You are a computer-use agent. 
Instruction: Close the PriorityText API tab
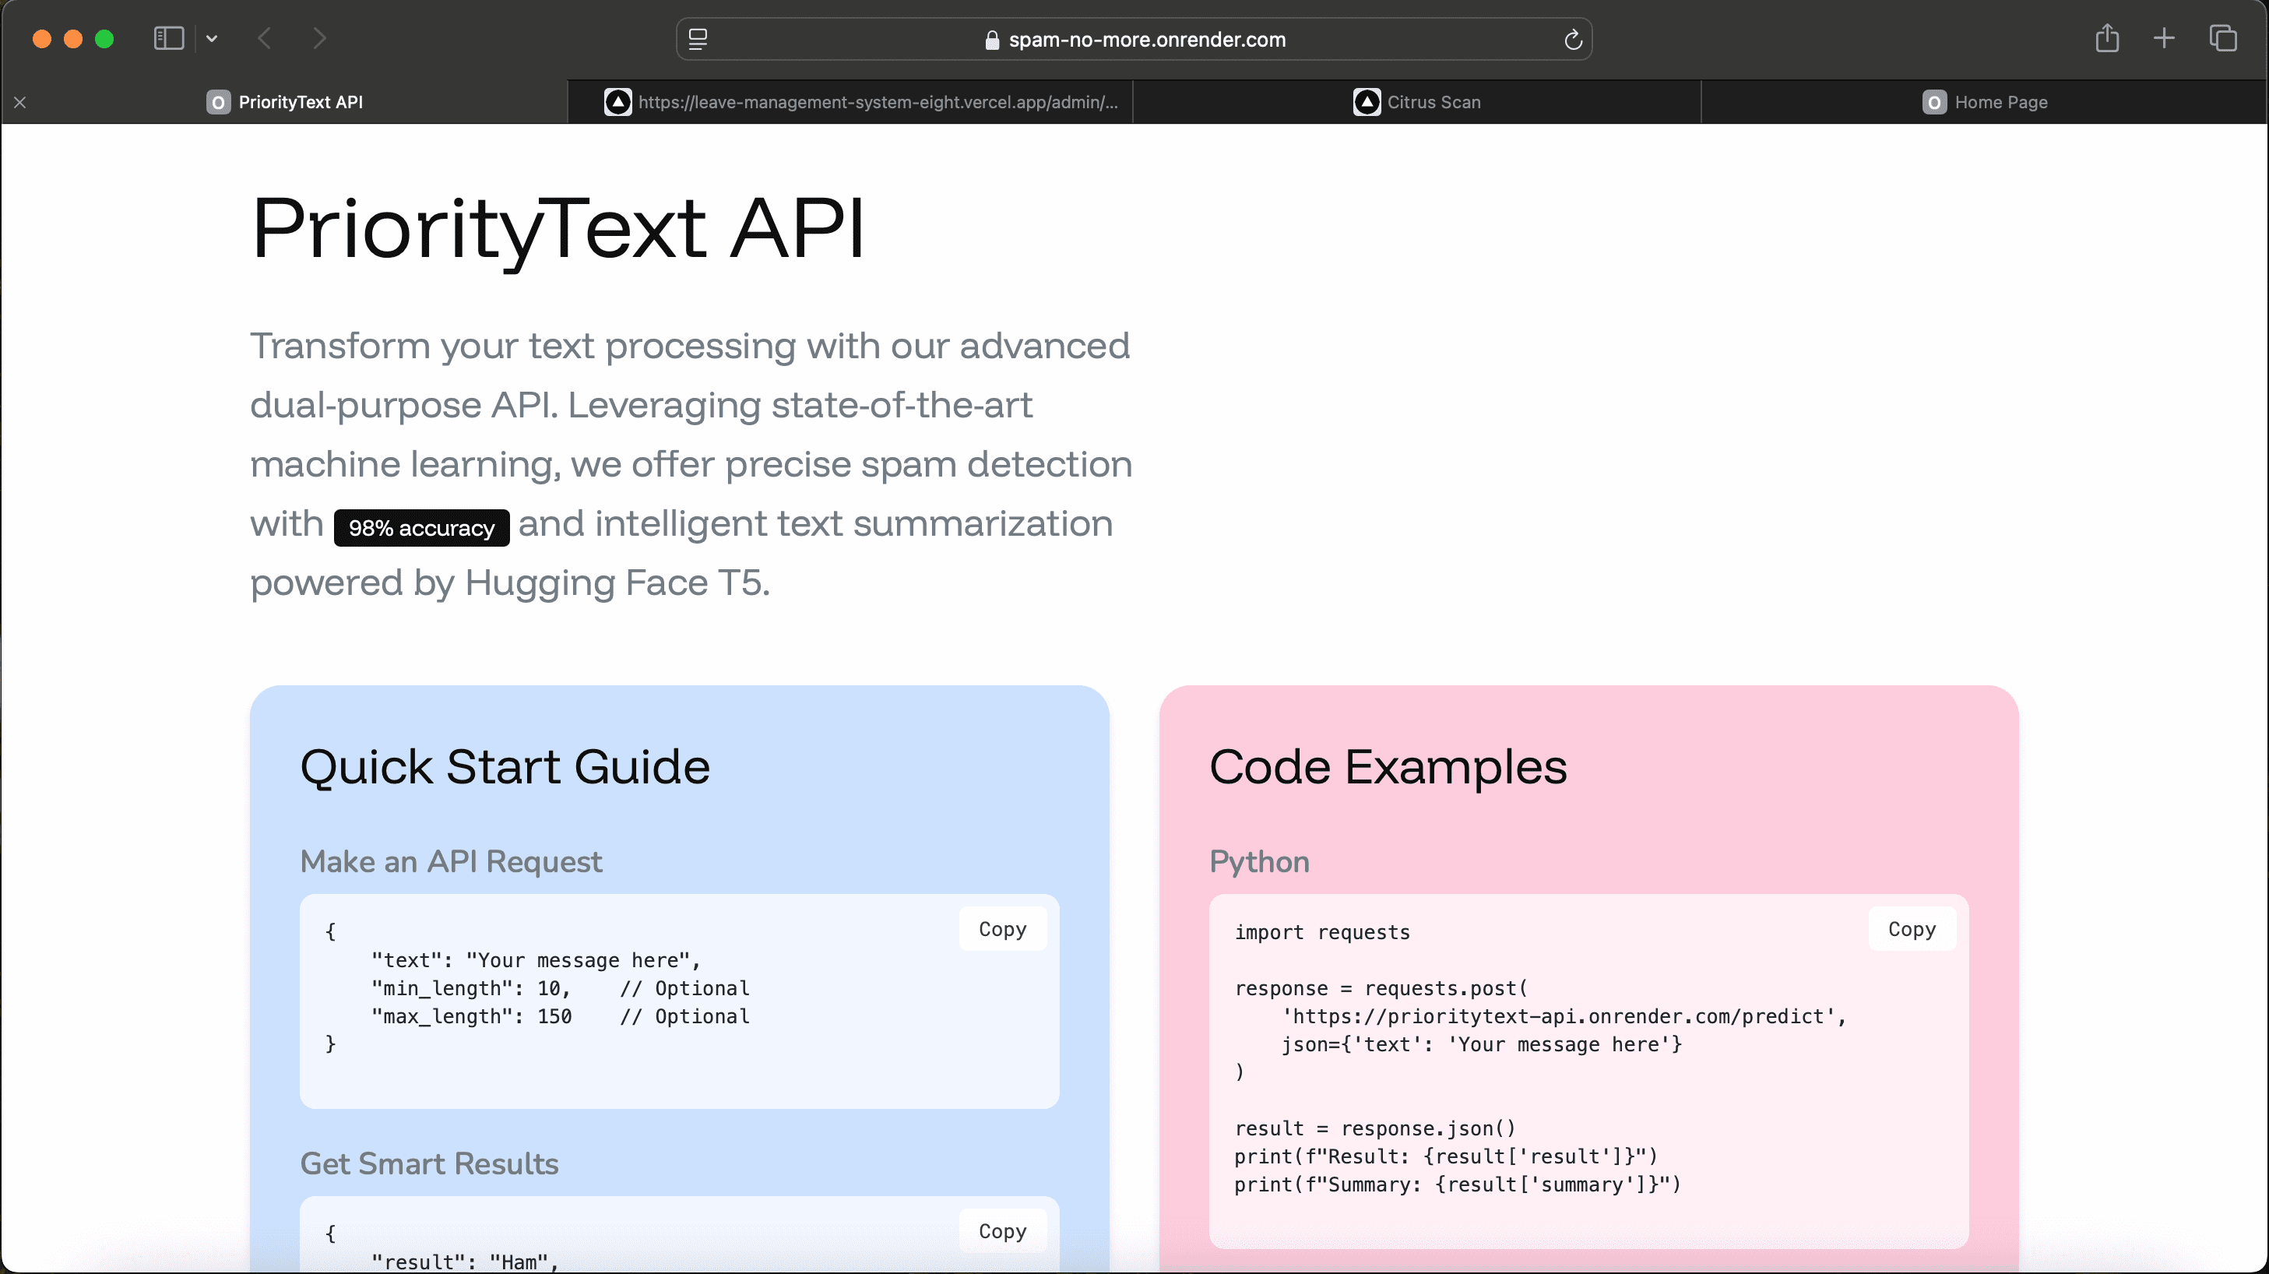[x=20, y=102]
